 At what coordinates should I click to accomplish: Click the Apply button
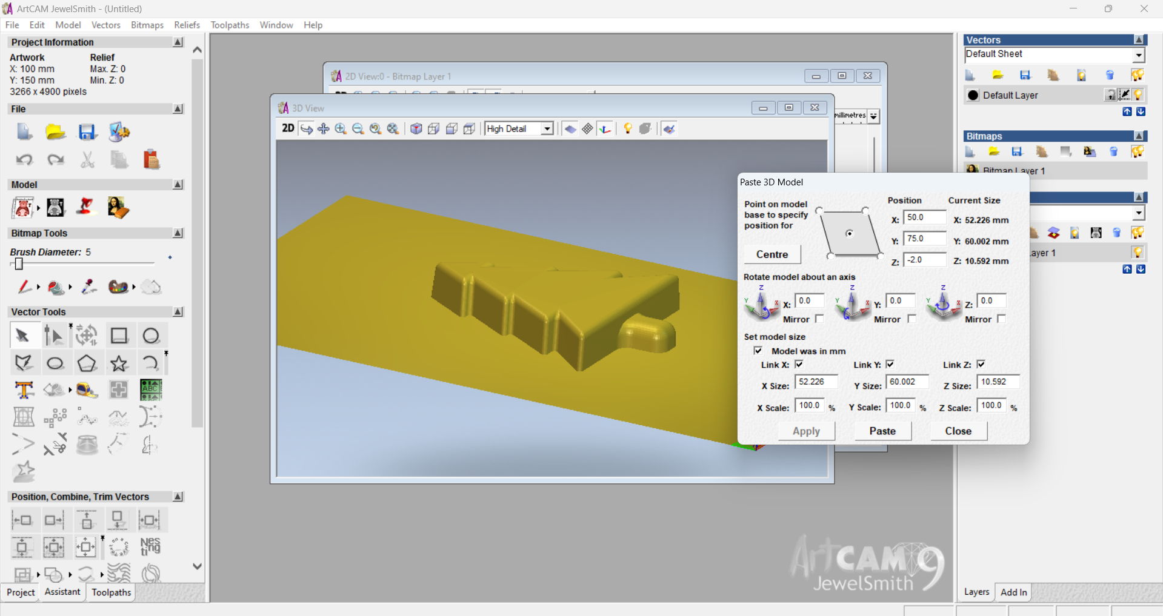(x=806, y=431)
